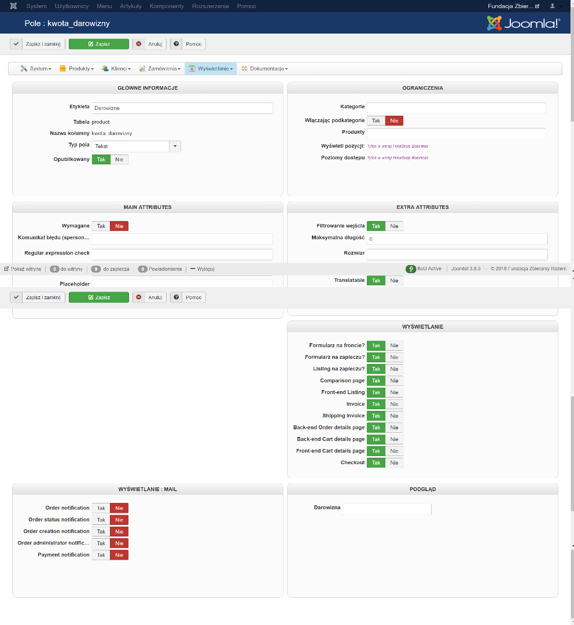Open the Fundacja Zbier... site link
This screenshot has width=574, height=625.
click(513, 6)
